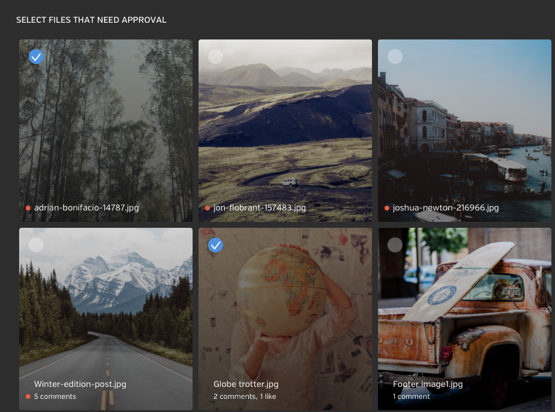Click red status dot beside joshua-newton-216966.jpg
This screenshot has height=412, width=555.
coord(387,208)
